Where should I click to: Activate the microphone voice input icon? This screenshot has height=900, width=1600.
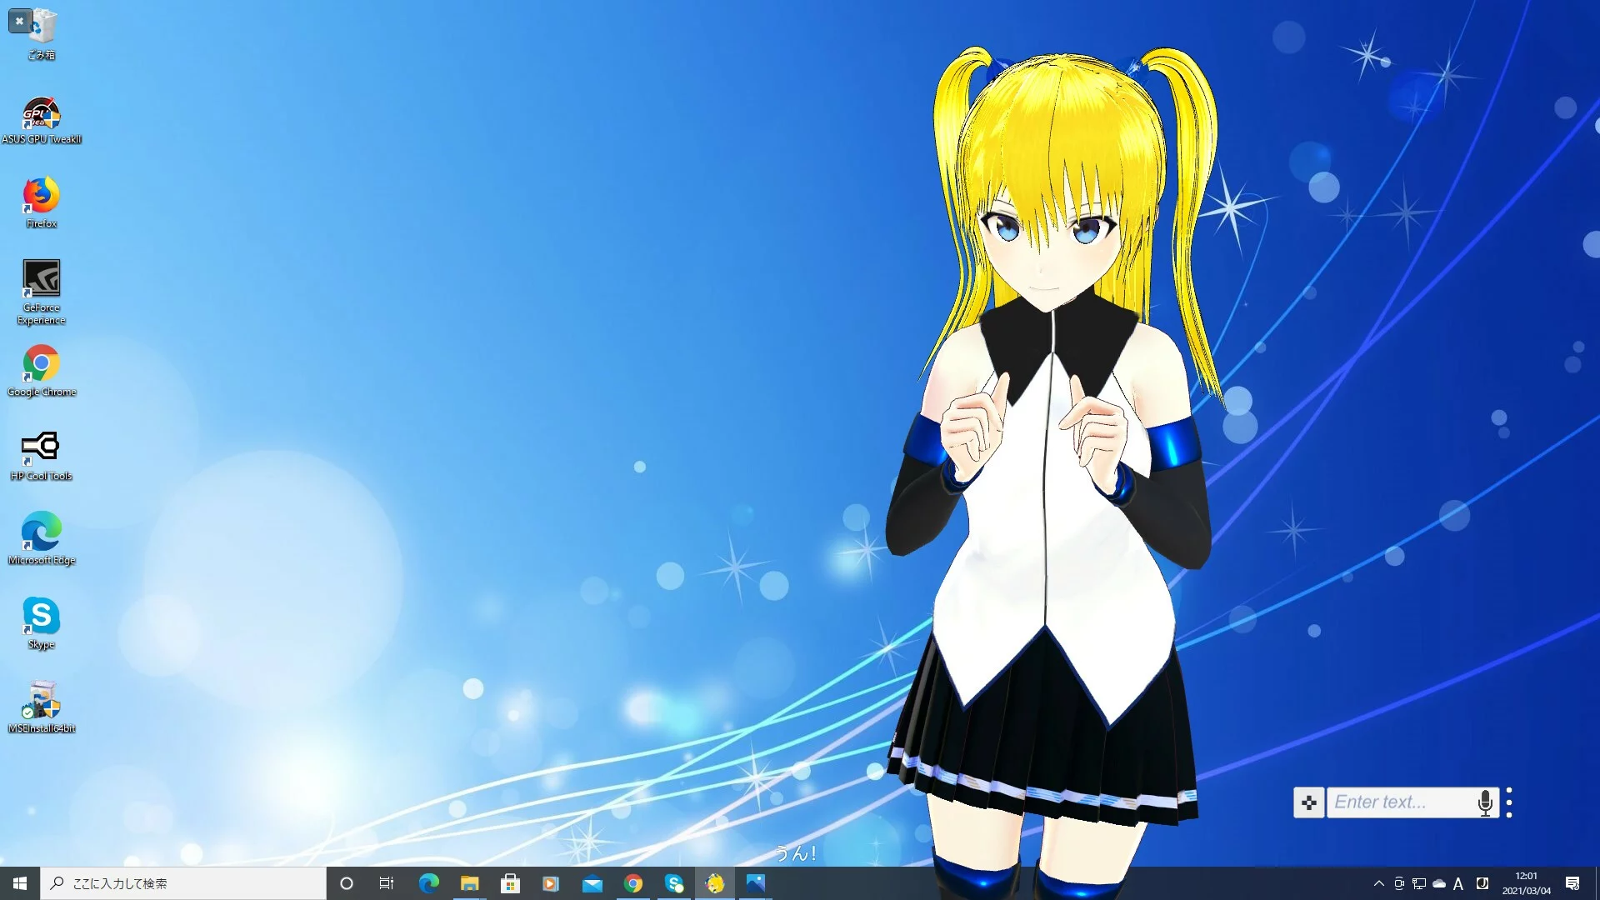tap(1485, 802)
